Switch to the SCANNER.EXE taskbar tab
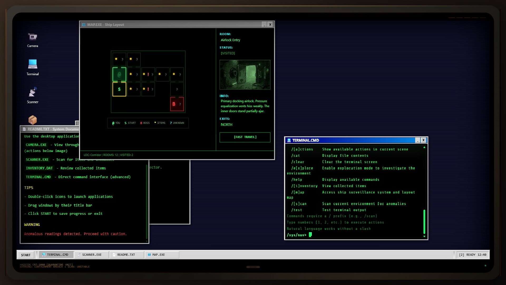506x285 pixels. pyautogui.click(x=91, y=255)
